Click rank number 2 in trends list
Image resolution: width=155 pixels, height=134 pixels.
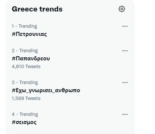tap(13, 51)
